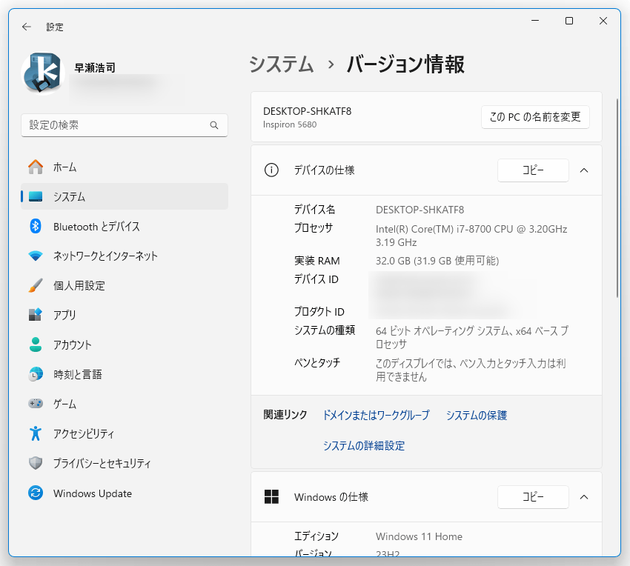Image resolution: width=630 pixels, height=566 pixels.
Task: Open ゲーム settings
Action: point(125,404)
